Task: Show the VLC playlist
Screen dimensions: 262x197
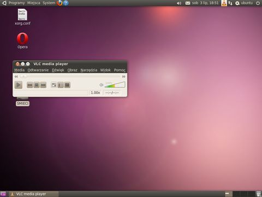Action: [x=61, y=85]
